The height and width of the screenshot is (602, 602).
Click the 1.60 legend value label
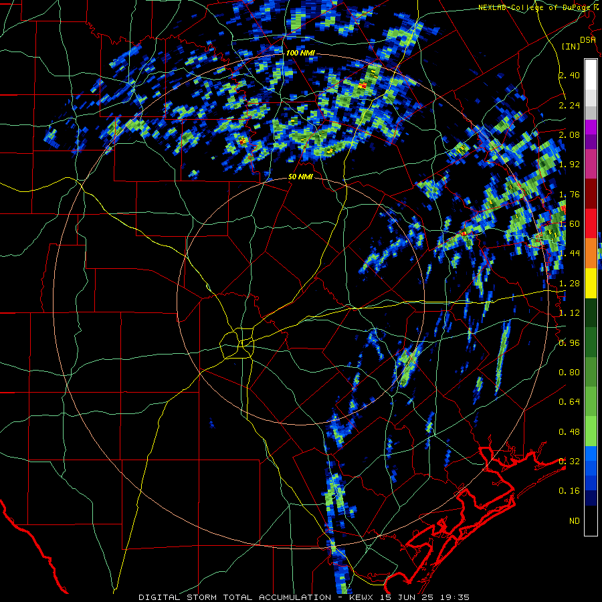(x=569, y=224)
